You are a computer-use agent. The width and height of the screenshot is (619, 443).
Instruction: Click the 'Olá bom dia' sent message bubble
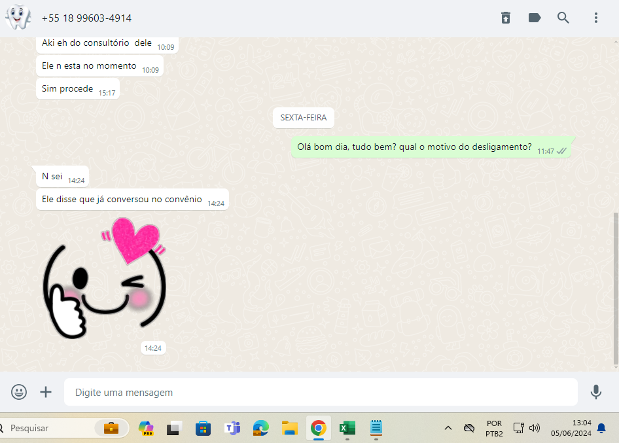(x=414, y=147)
